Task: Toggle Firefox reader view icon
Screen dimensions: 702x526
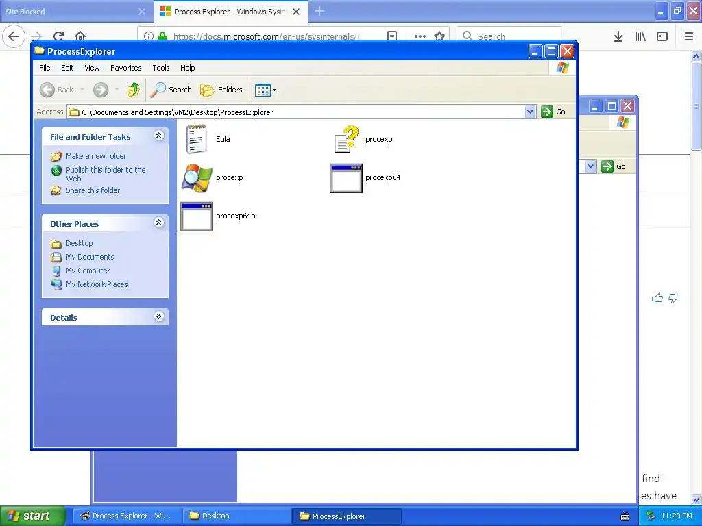Action: click(x=392, y=36)
